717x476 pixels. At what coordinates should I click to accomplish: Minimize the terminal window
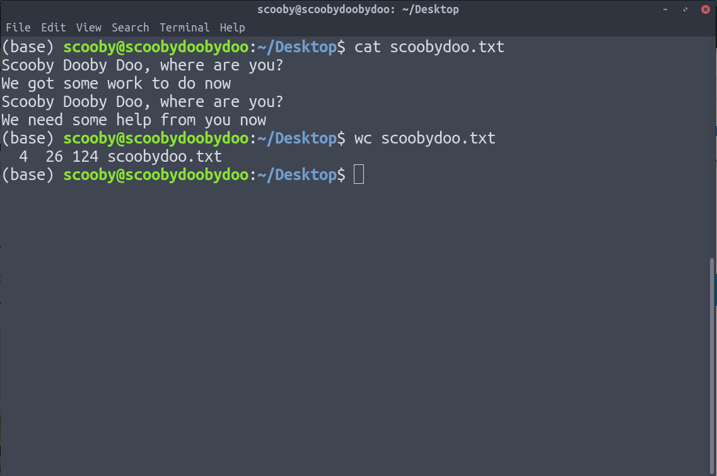[x=665, y=9]
